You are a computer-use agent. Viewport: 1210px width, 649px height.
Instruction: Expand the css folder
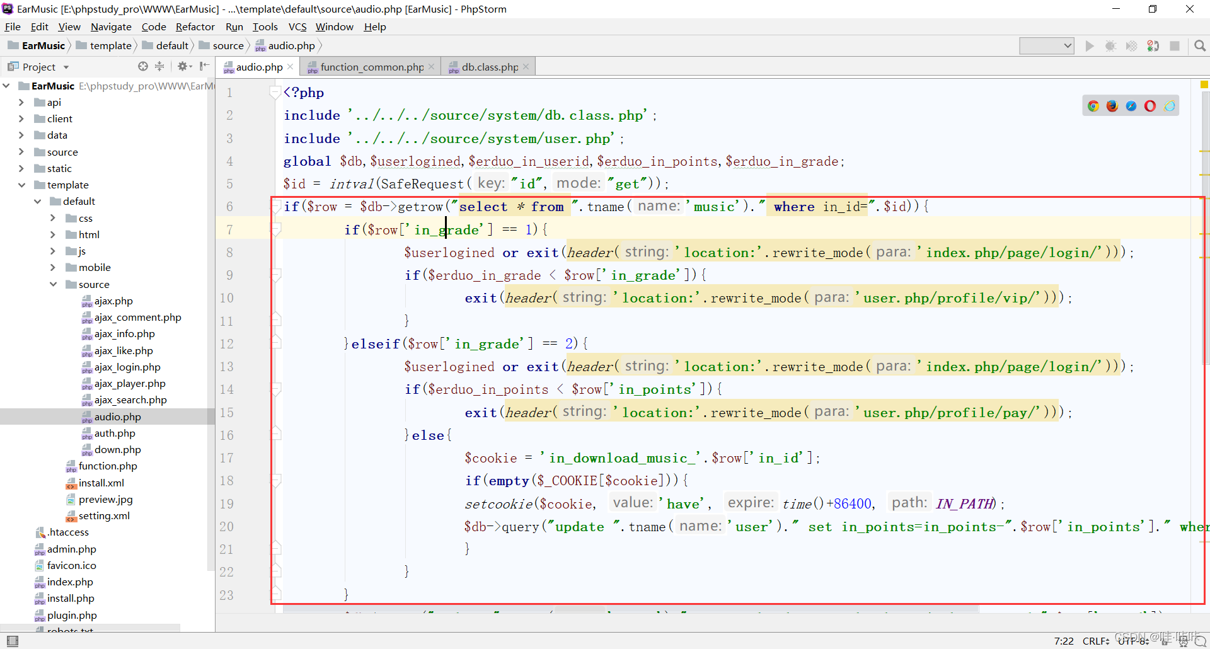click(x=53, y=218)
